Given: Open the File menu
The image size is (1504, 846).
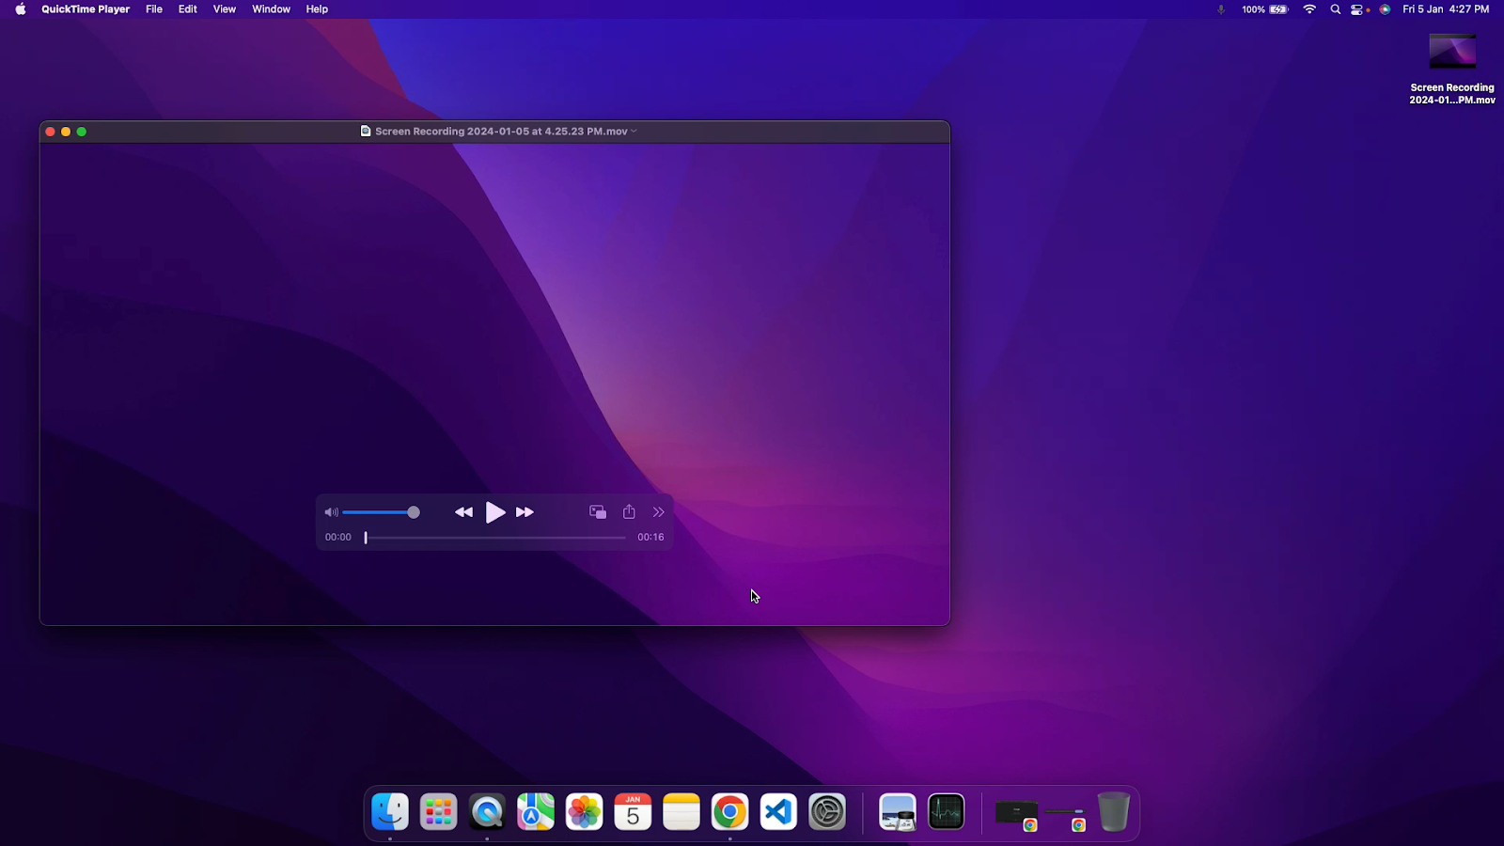Looking at the screenshot, I should pyautogui.click(x=154, y=9).
